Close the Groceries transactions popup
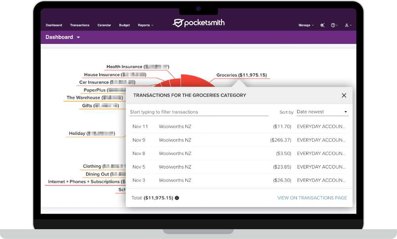This screenshot has width=397, height=239. [344, 95]
